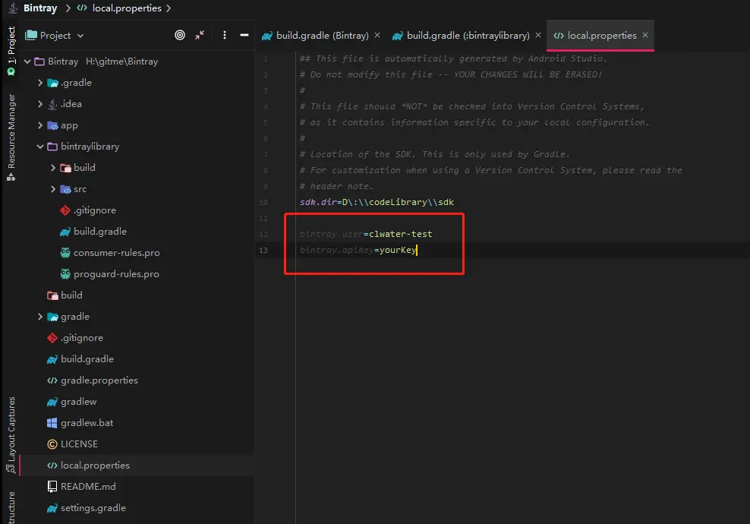Click the clwater-test value text
Image resolution: width=750 pixels, height=524 pixels.
pyautogui.click(x=400, y=234)
